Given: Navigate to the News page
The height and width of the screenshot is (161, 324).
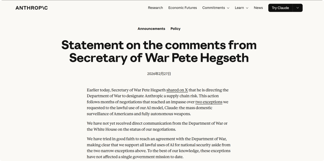Looking at the screenshot, I should [x=258, y=8].
